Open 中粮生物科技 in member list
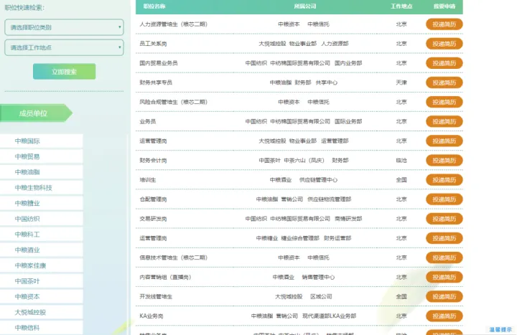Image resolution: width=517 pixels, height=335 pixels. pos(41,188)
